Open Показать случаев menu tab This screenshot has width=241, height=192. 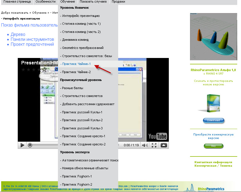tap(93, 2)
